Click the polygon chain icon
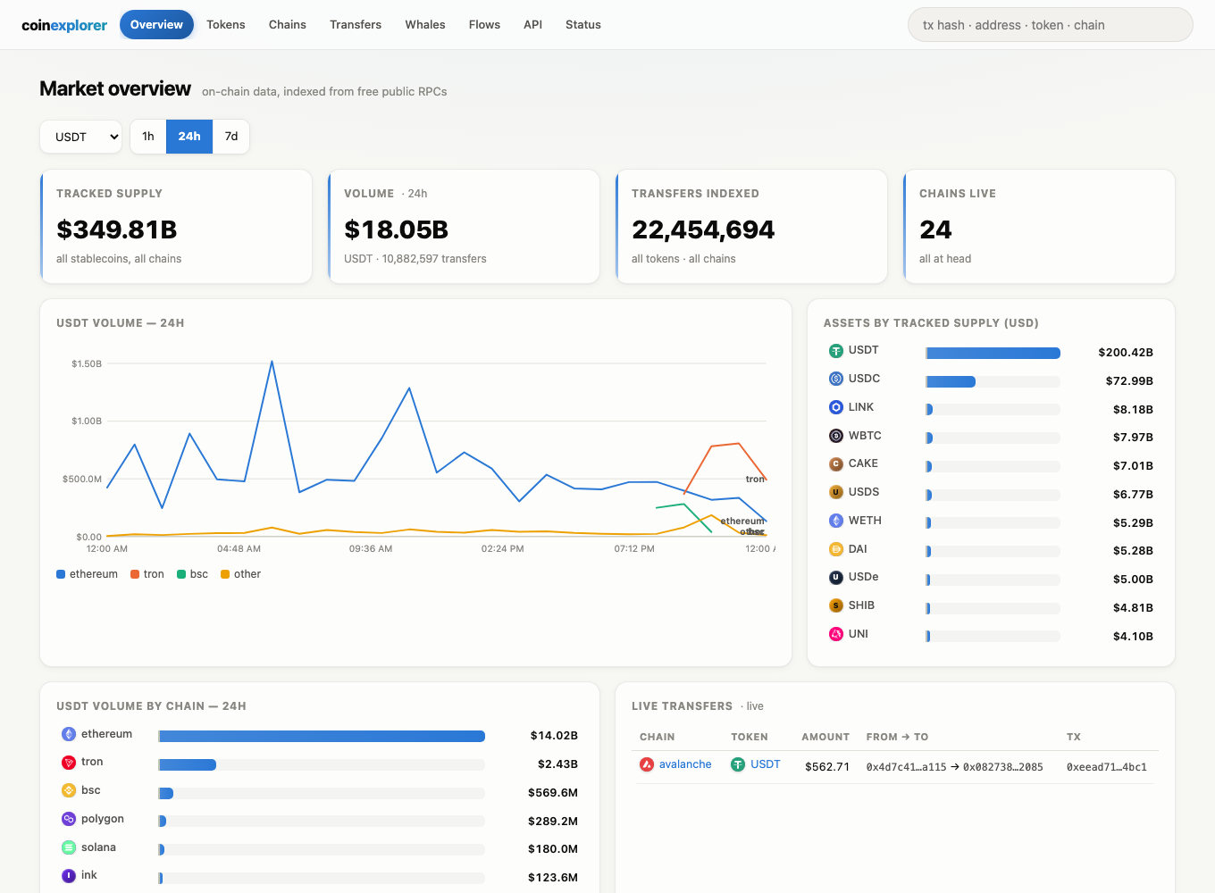The height and width of the screenshot is (893, 1215). pyautogui.click(x=69, y=819)
